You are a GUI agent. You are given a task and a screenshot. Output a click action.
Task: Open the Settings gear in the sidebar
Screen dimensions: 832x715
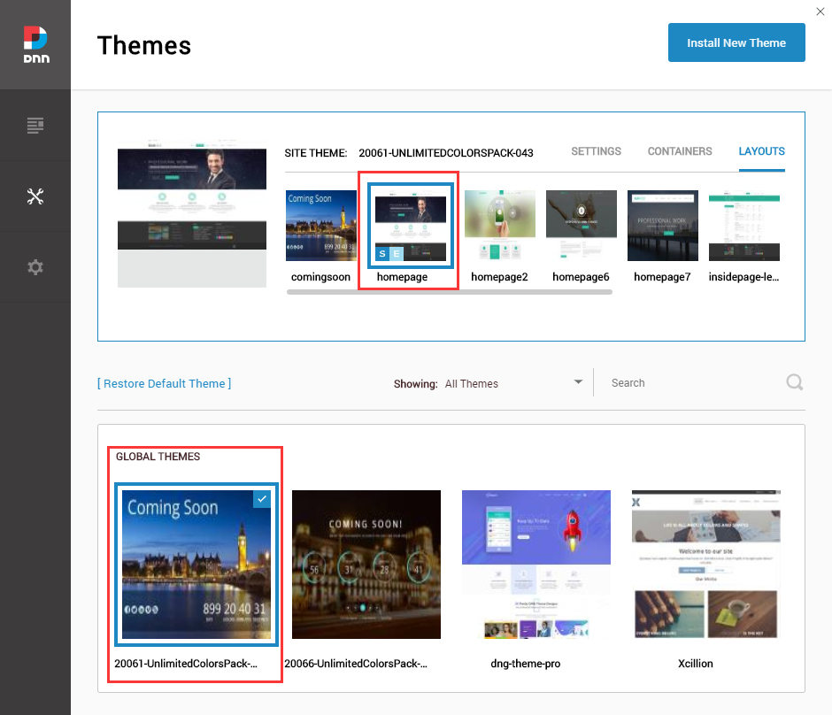[35, 267]
